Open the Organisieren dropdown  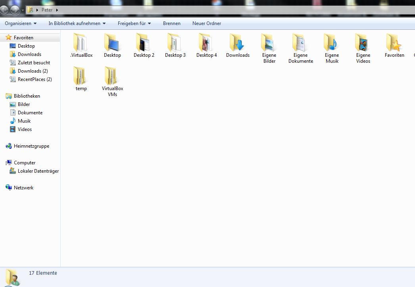[x=20, y=23]
